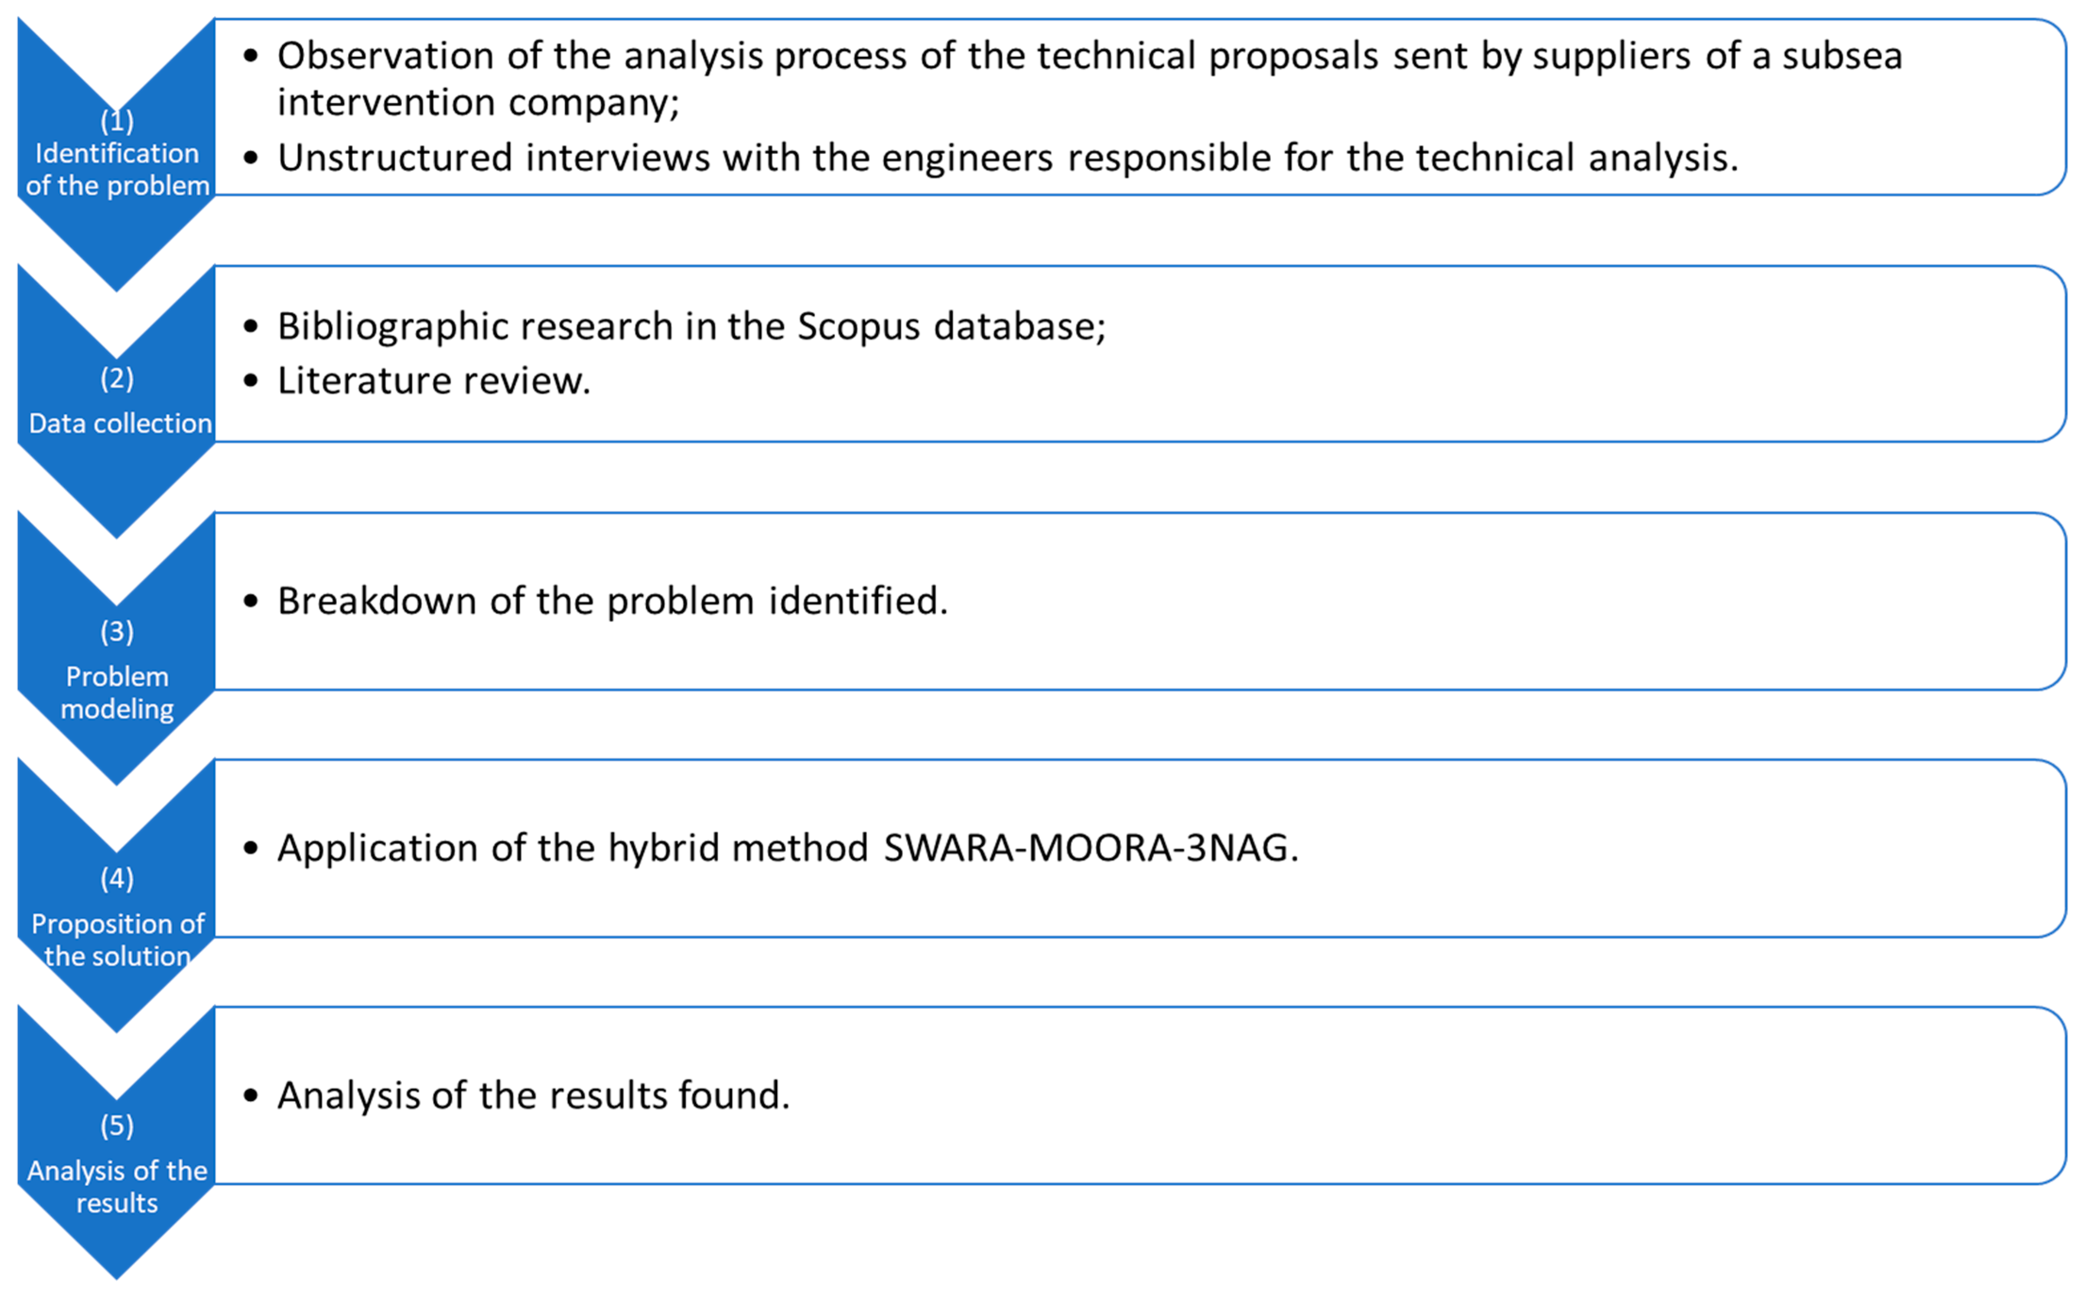Click the text "intervention company;" in step one
Image resolution: width=2085 pixels, height=1294 pixels.
click(x=478, y=103)
